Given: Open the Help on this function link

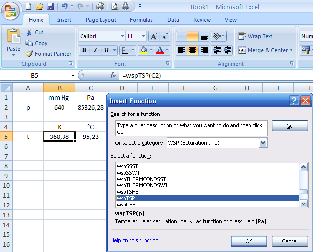Looking at the screenshot, I should point(135,240).
